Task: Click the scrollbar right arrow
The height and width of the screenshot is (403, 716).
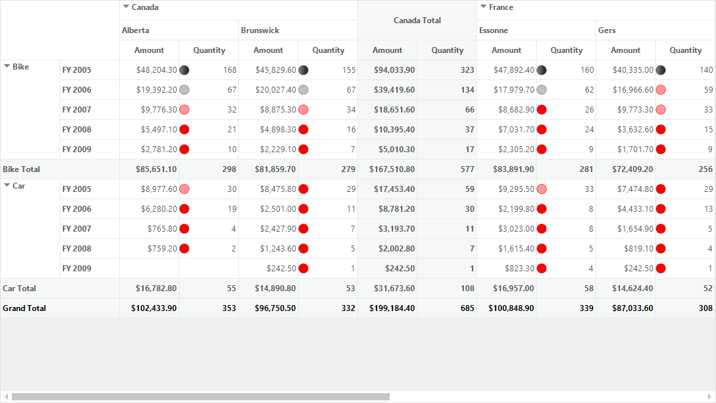Action: coord(709,396)
